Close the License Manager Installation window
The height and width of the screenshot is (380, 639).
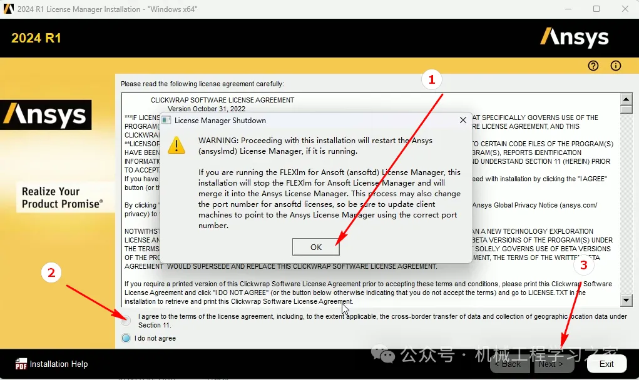click(625, 9)
